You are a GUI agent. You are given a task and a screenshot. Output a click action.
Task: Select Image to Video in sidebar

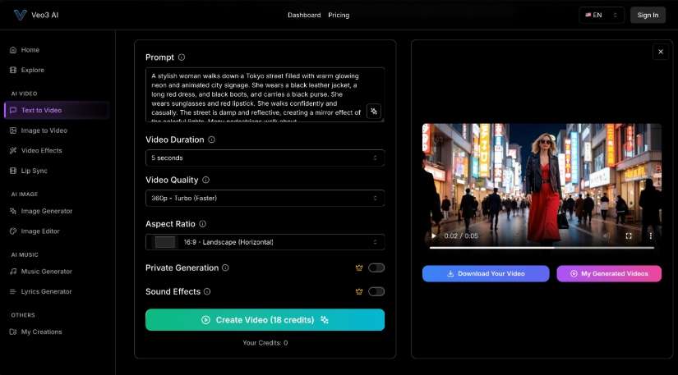pyautogui.click(x=44, y=130)
